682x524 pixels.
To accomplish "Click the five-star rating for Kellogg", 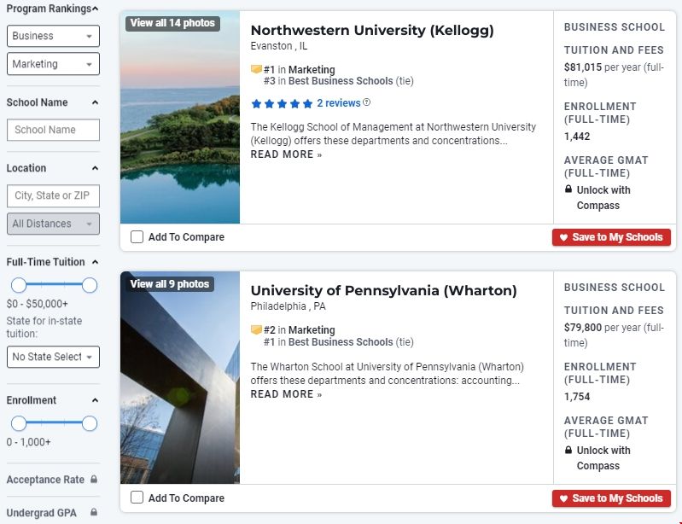I will [x=282, y=103].
